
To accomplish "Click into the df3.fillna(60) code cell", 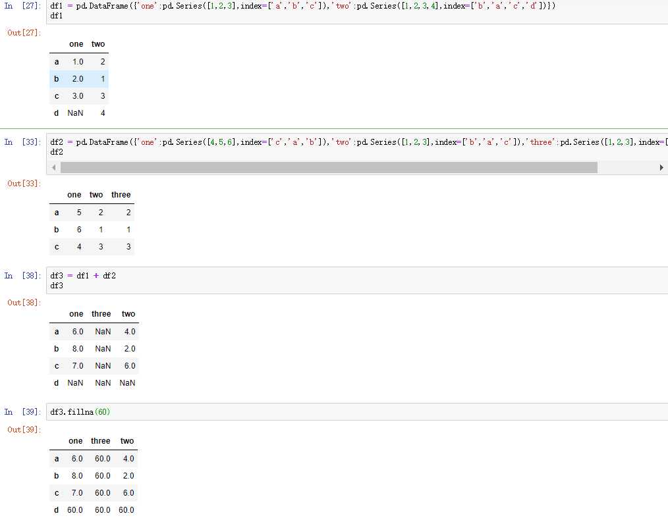I will click(x=357, y=411).
